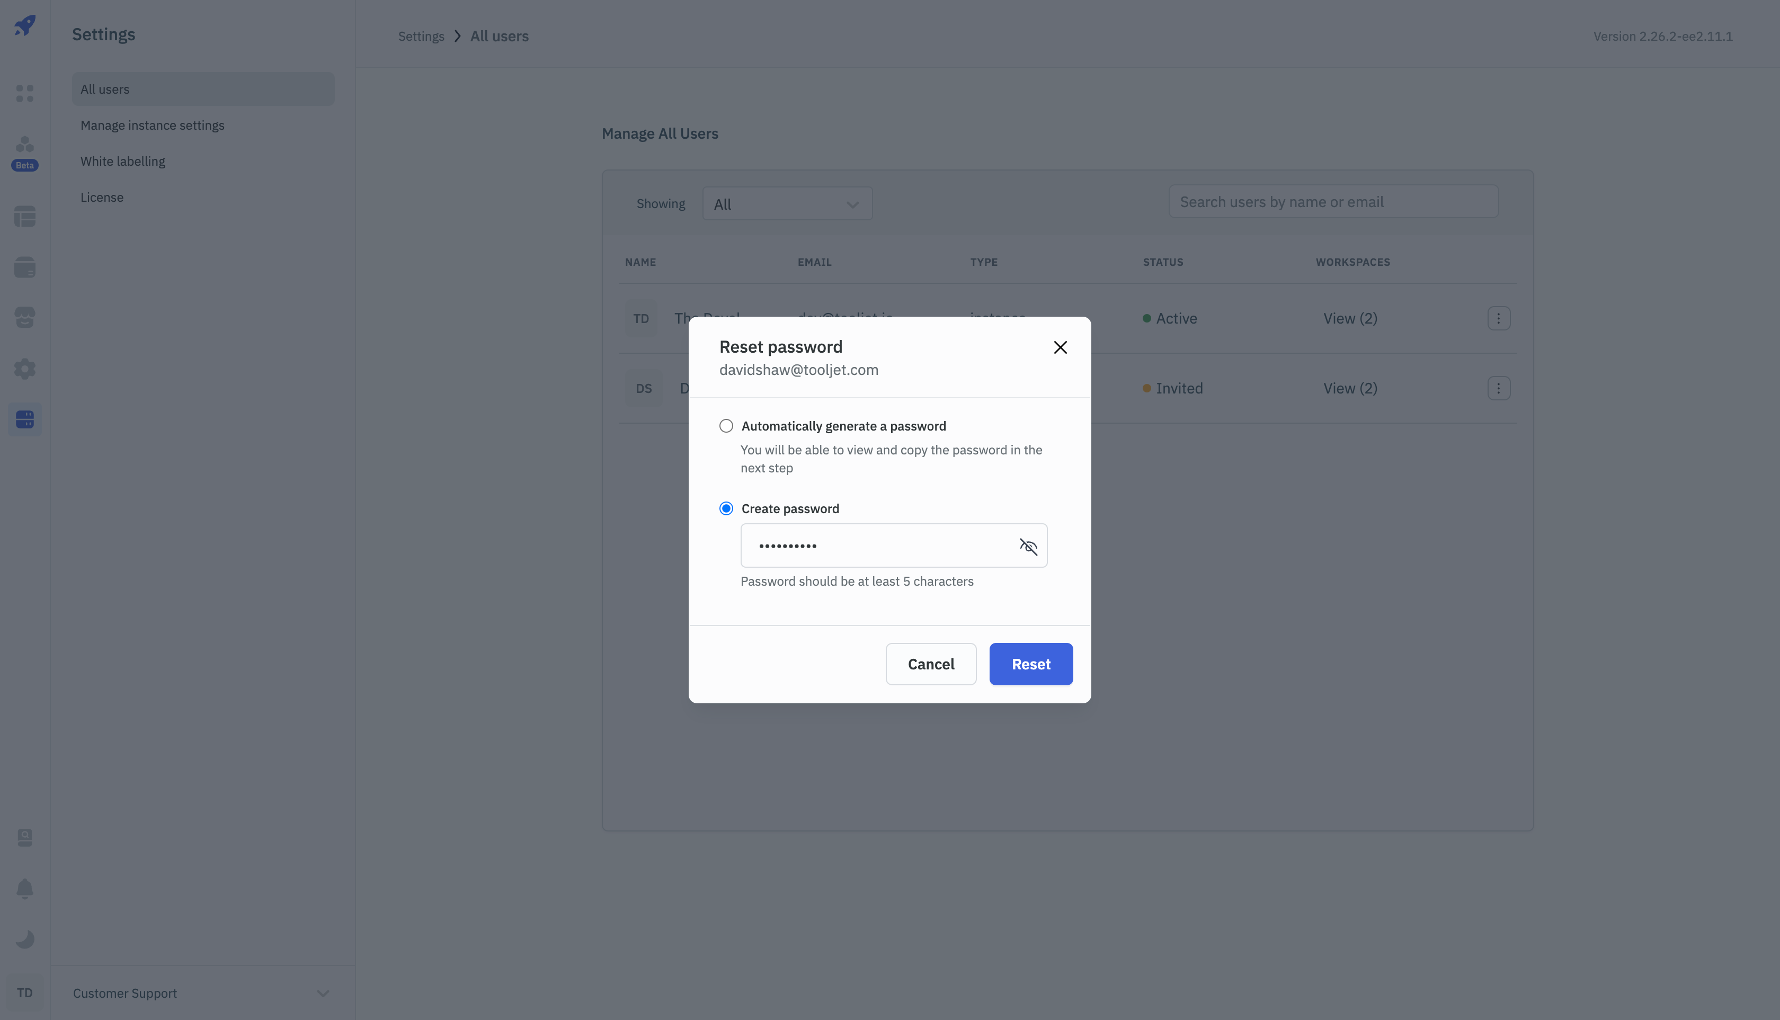Open the Showing All filter dropdown
The width and height of the screenshot is (1780, 1020).
787,204
